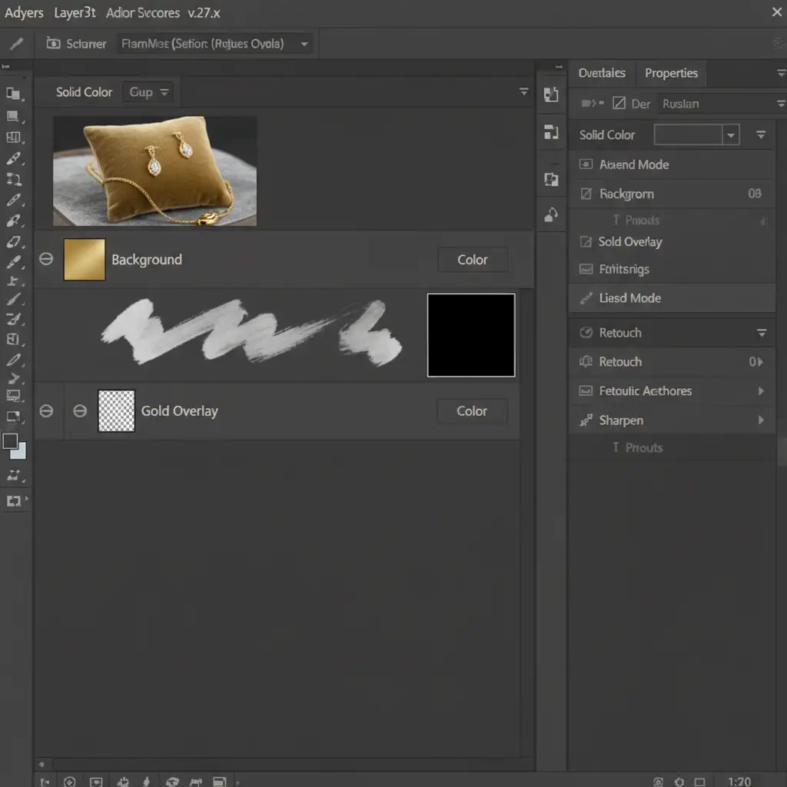
Task: Click the Color button on Gold Overlay layer
Action: [472, 411]
